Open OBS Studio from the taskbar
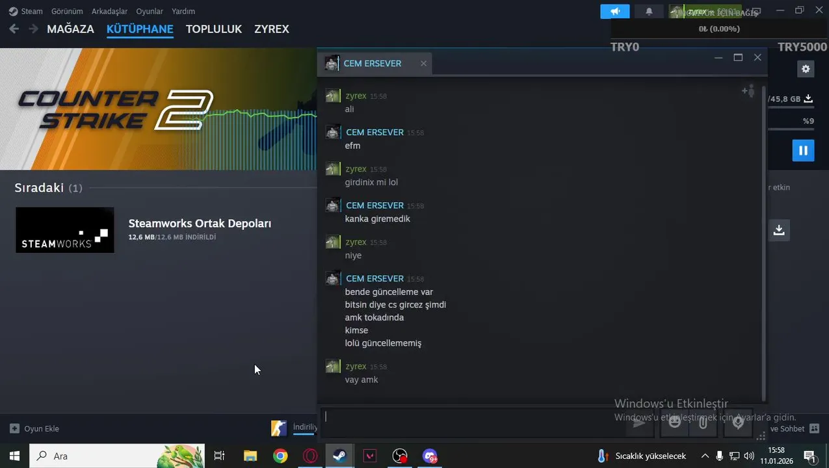This screenshot has width=829, height=468. 400,456
